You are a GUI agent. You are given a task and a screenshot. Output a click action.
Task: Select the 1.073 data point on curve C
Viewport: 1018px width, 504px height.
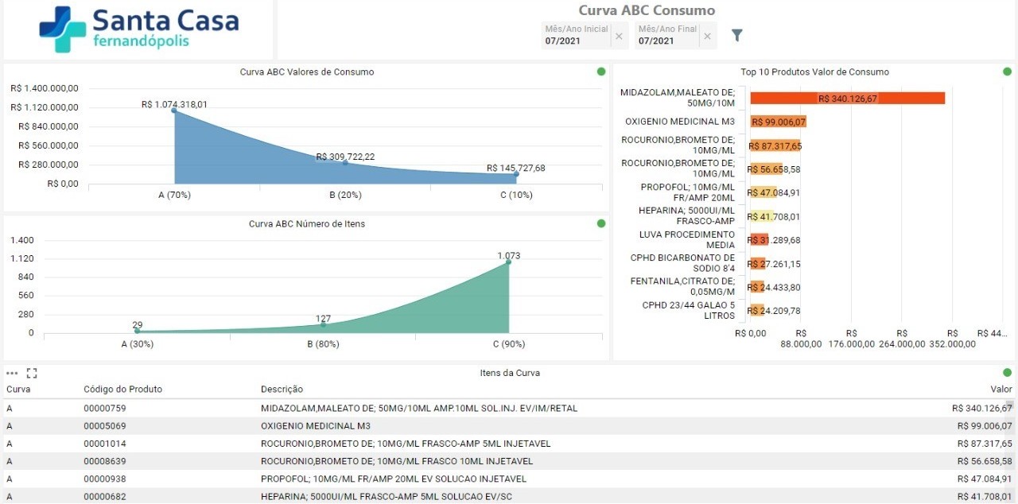pos(508,262)
